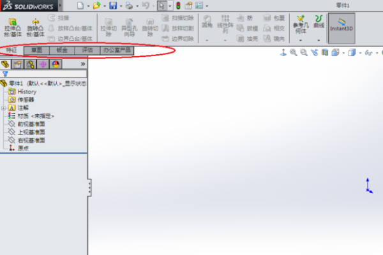Screen dimensions: 383x255
Task: Select the 边界切除 boundary cut tool
Action: click(x=177, y=38)
